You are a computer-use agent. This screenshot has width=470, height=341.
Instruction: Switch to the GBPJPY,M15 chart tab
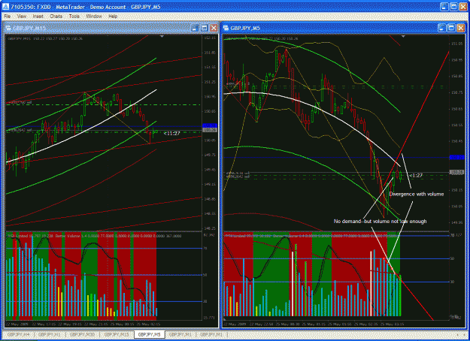pyautogui.click(x=117, y=334)
